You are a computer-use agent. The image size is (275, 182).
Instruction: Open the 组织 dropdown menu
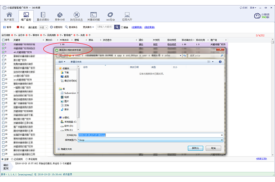point(61,62)
